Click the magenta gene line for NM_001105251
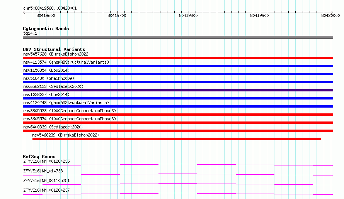This screenshot has width=344, height=199. click(x=178, y=184)
